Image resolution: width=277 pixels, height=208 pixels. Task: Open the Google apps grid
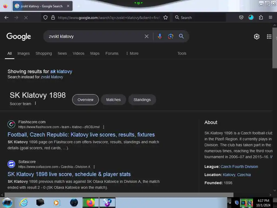(x=269, y=37)
